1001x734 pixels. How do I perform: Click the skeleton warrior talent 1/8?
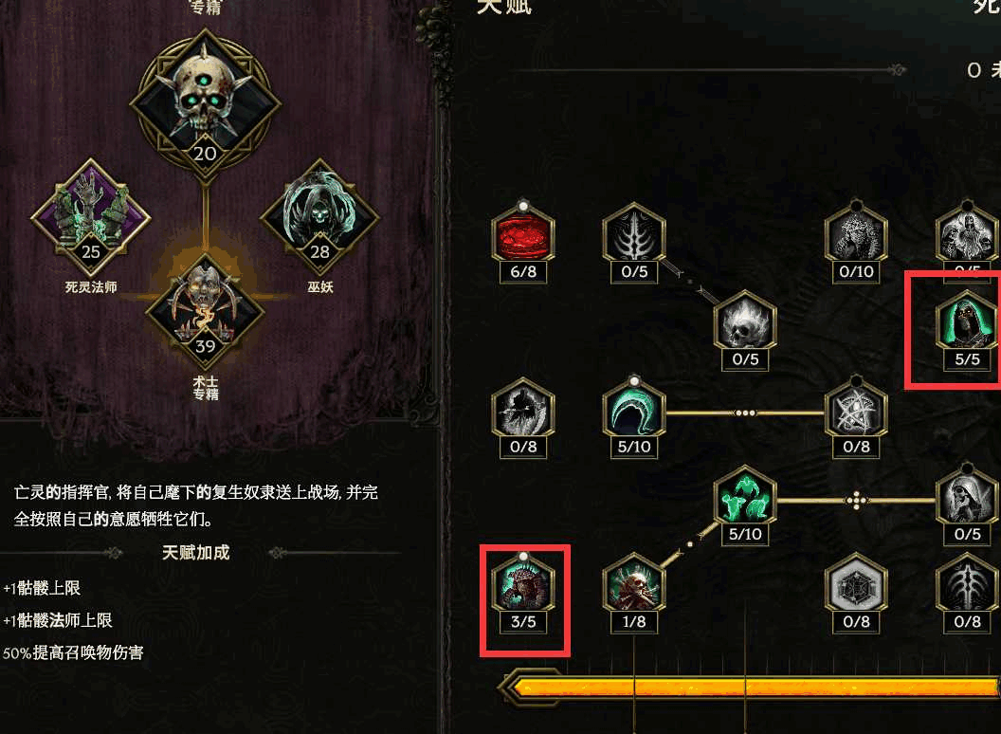(634, 585)
